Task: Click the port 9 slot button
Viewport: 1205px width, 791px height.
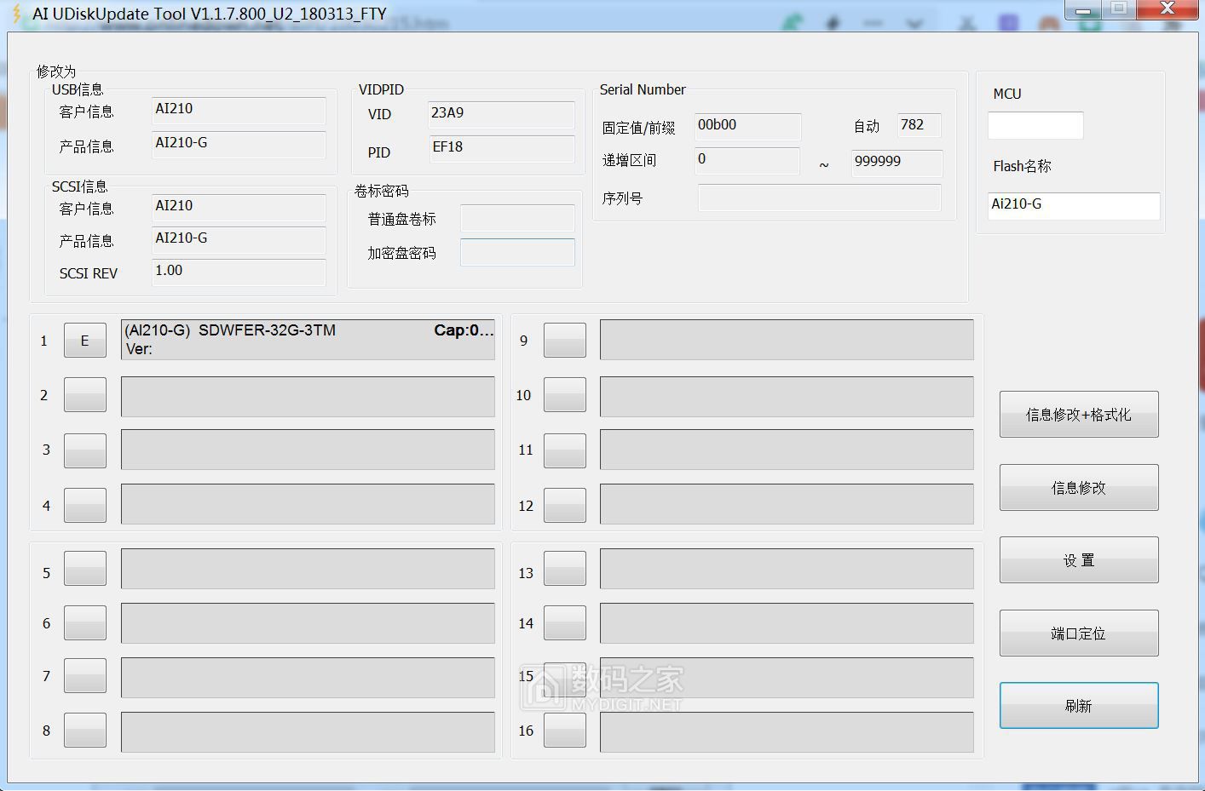Action: pos(565,341)
